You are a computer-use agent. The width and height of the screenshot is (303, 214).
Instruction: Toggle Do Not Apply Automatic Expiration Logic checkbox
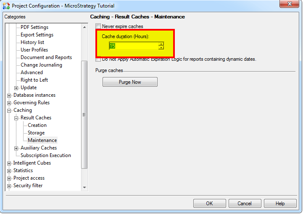[98, 59]
